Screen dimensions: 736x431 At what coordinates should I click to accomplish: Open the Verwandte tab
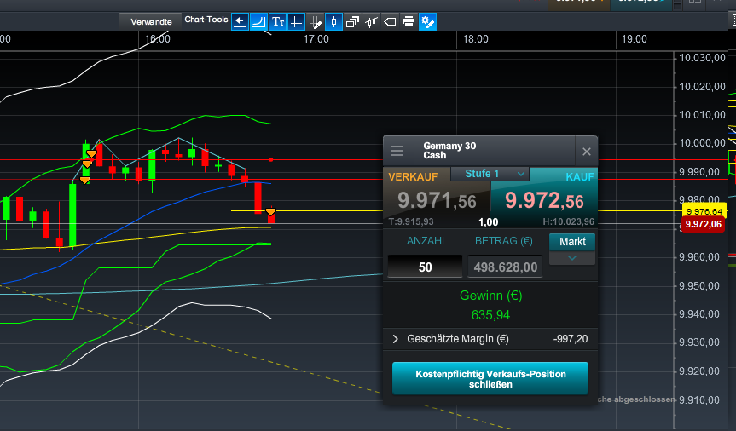[151, 21]
